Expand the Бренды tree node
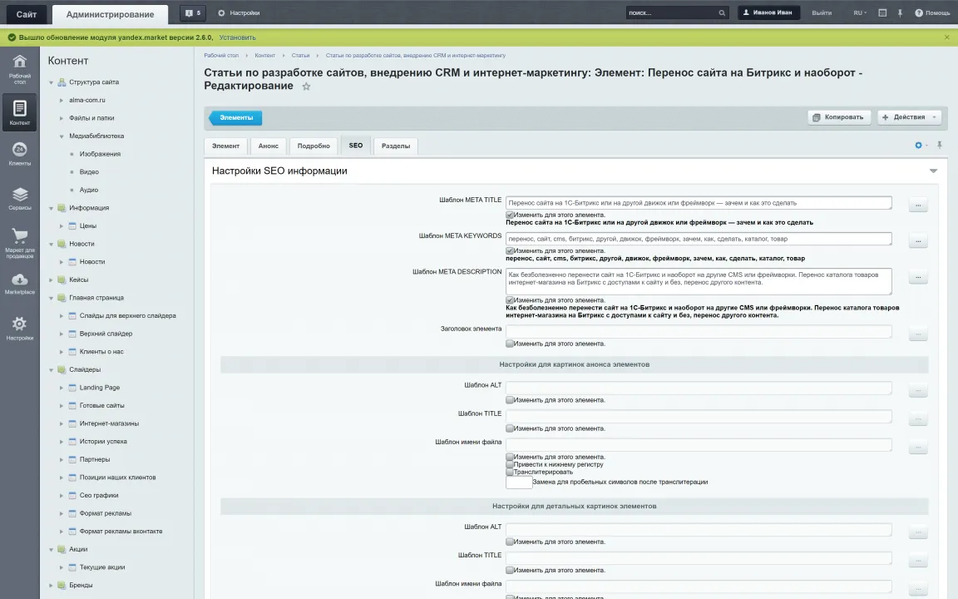 (52, 586)
